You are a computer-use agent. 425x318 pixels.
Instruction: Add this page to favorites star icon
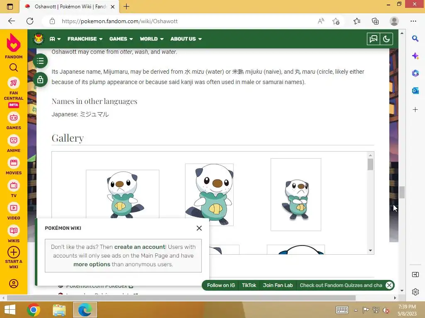(x=336, y=21)
